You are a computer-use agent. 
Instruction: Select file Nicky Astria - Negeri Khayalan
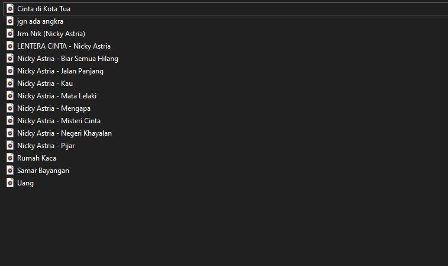tap(65, 133)
